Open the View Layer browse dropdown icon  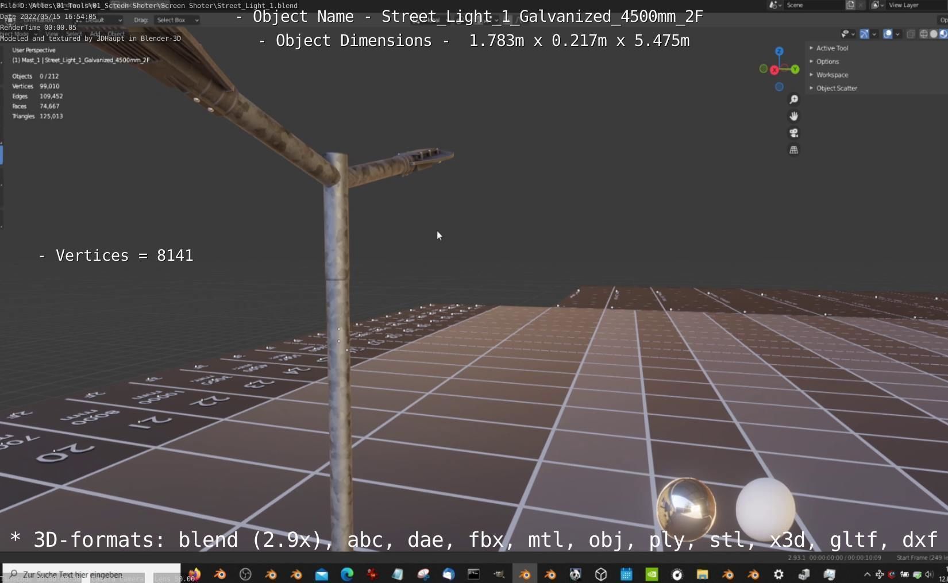[x=878, y=5]
